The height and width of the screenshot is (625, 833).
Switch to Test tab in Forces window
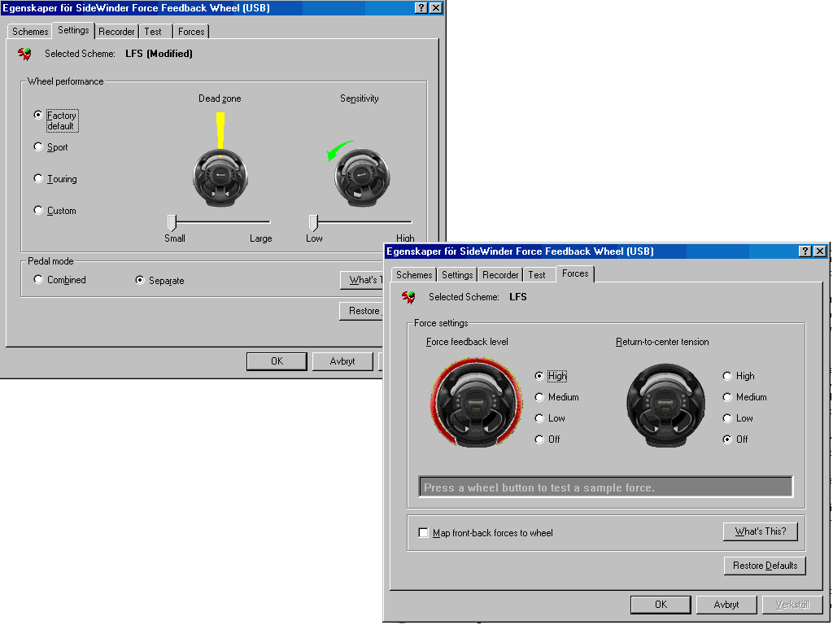(x=537, y=275)
